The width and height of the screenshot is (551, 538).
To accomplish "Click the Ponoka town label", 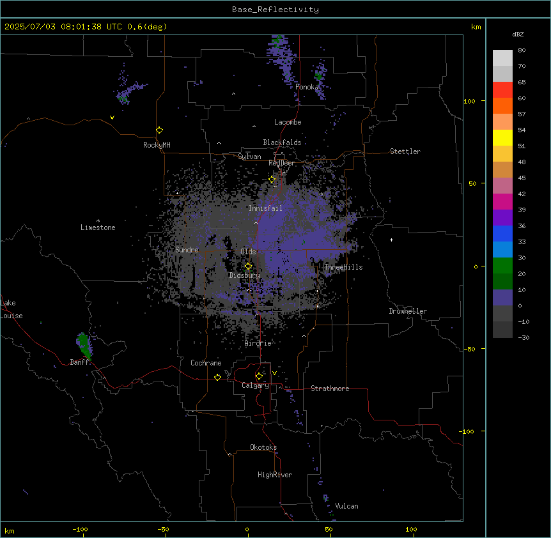I will click(307, 87).
